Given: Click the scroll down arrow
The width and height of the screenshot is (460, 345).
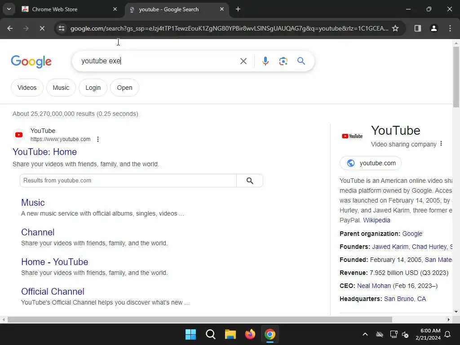Looking at the screenshot, I should click(x=456, y=312).
